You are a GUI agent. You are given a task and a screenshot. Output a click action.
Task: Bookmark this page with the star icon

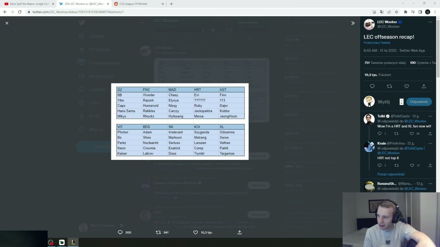[x=396, y=12]
